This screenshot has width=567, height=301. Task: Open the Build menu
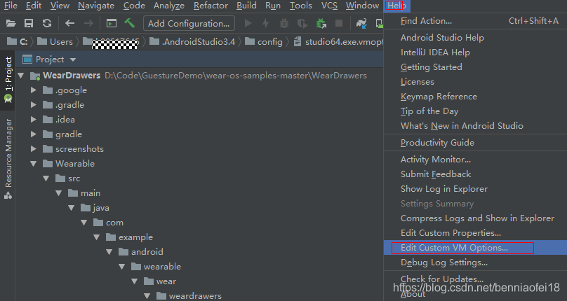pos(246,6)
